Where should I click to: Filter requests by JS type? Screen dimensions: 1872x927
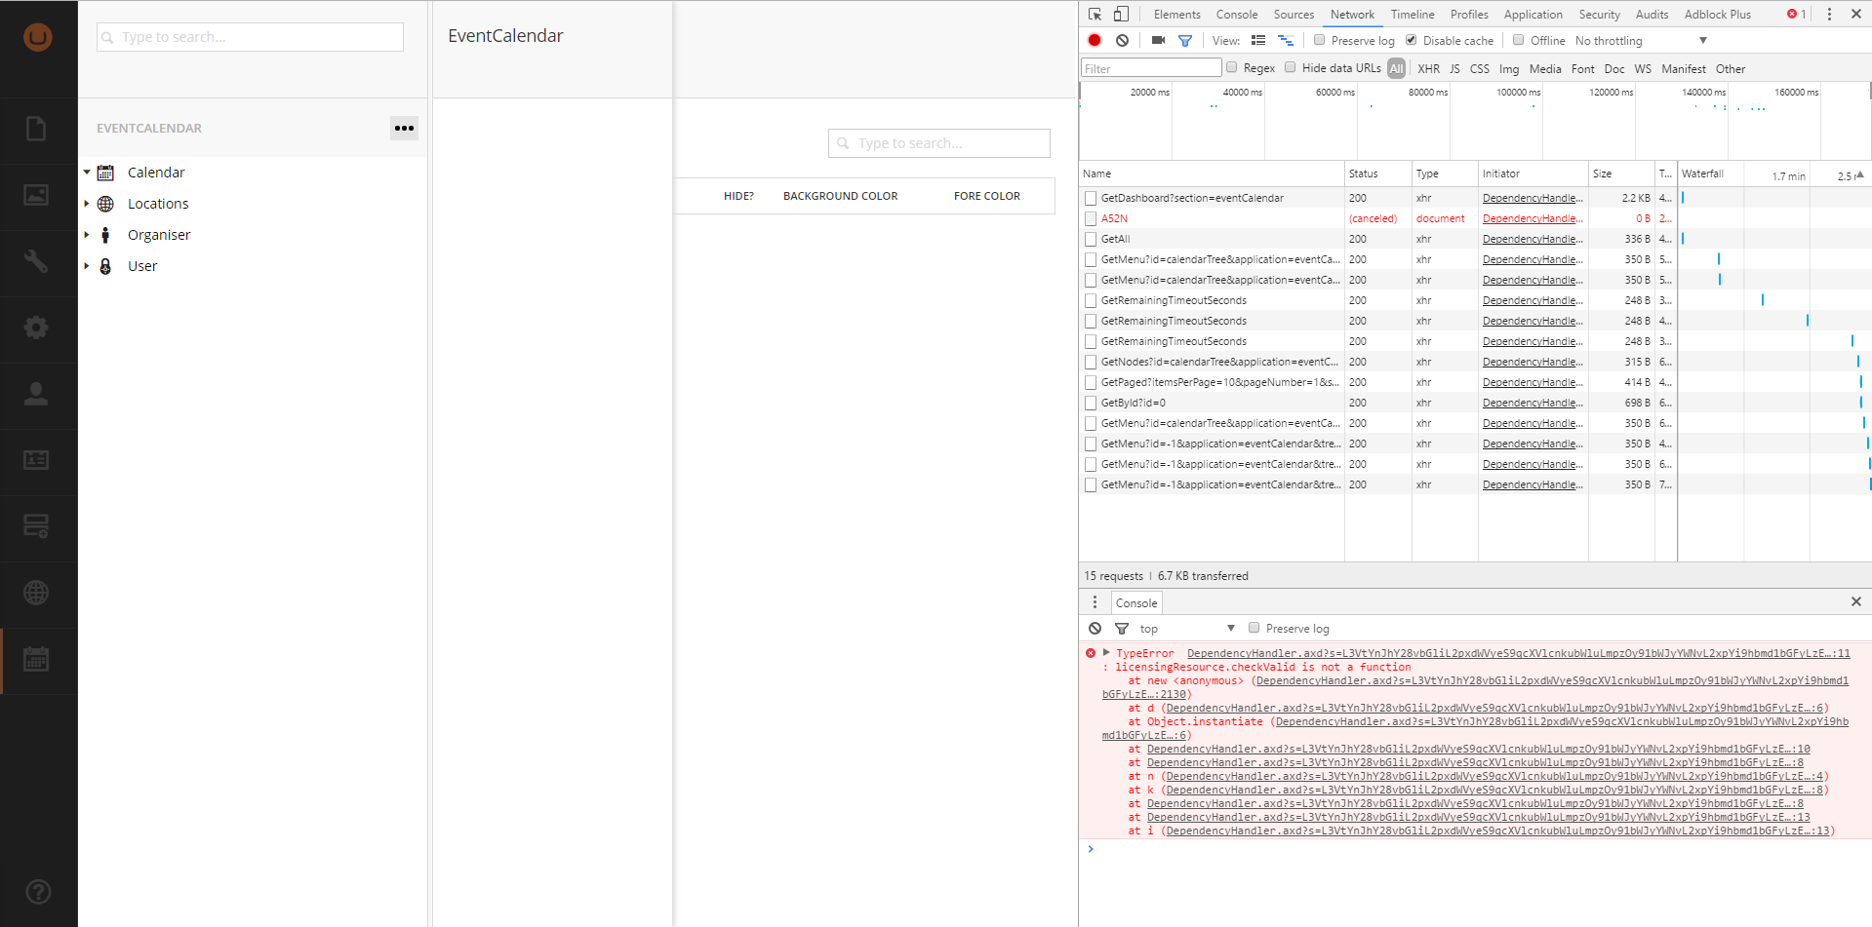[1454, 68]
